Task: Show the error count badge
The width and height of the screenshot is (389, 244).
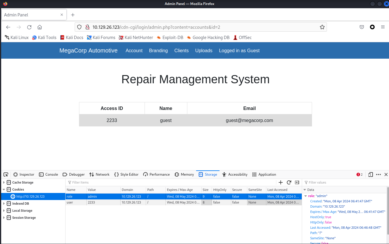Action: (359, 174)
